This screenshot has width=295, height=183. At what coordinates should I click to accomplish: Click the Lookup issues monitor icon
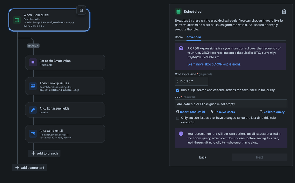(33, 86)
